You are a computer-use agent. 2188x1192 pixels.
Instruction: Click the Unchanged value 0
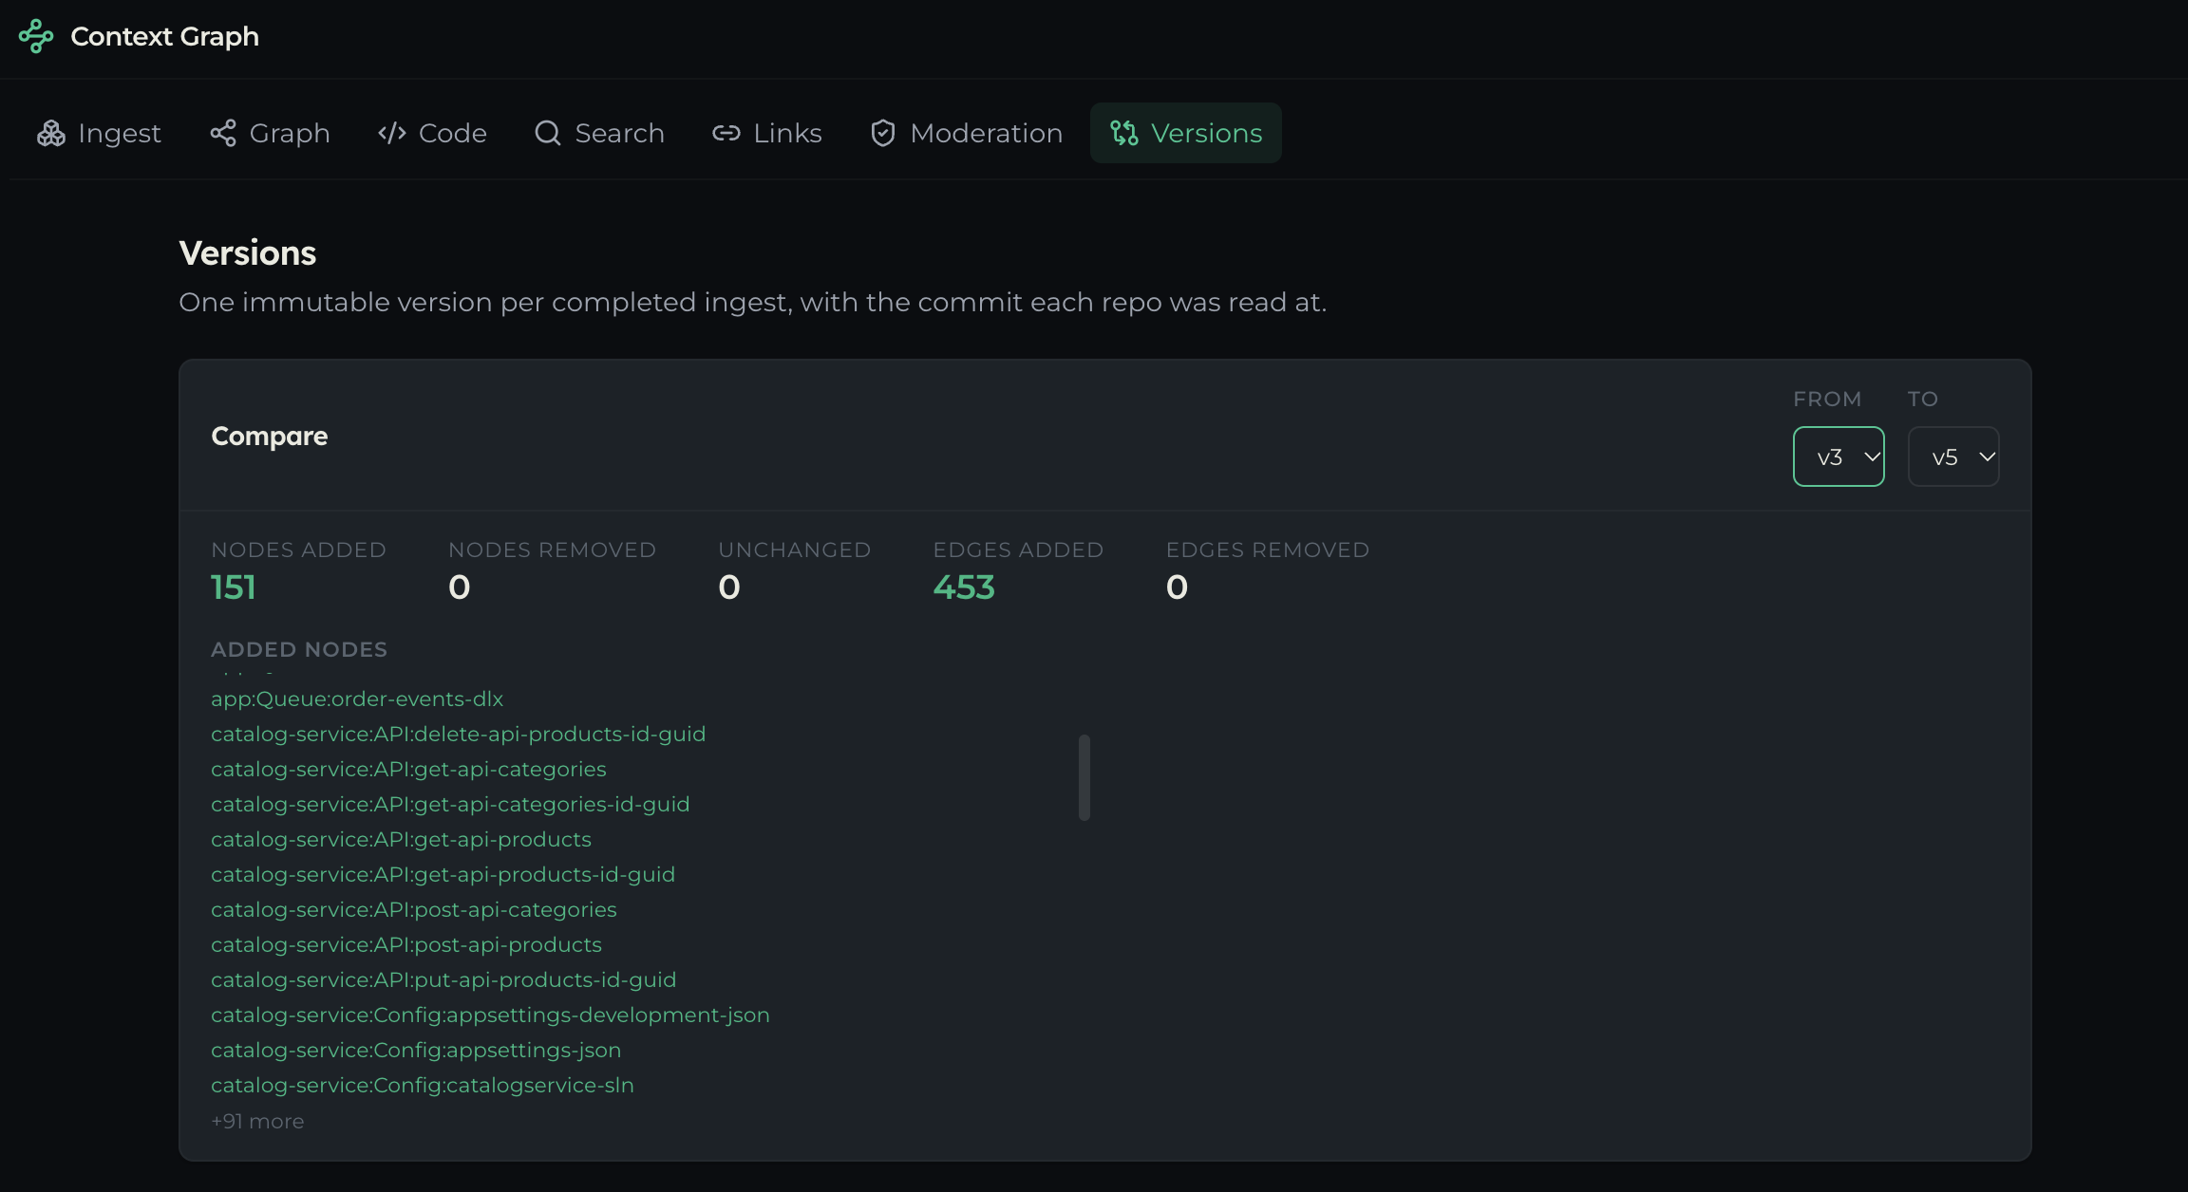pos(729,587)
